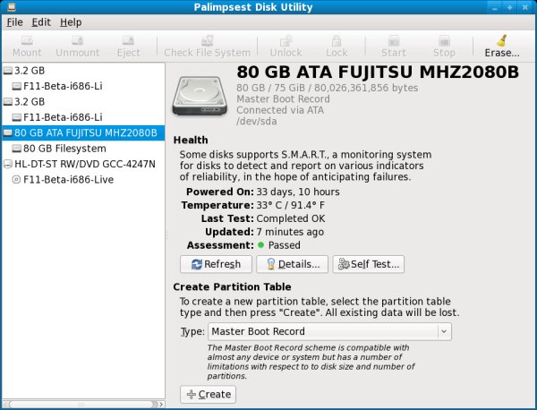Click the Lock padlock icon

(337, 40)
